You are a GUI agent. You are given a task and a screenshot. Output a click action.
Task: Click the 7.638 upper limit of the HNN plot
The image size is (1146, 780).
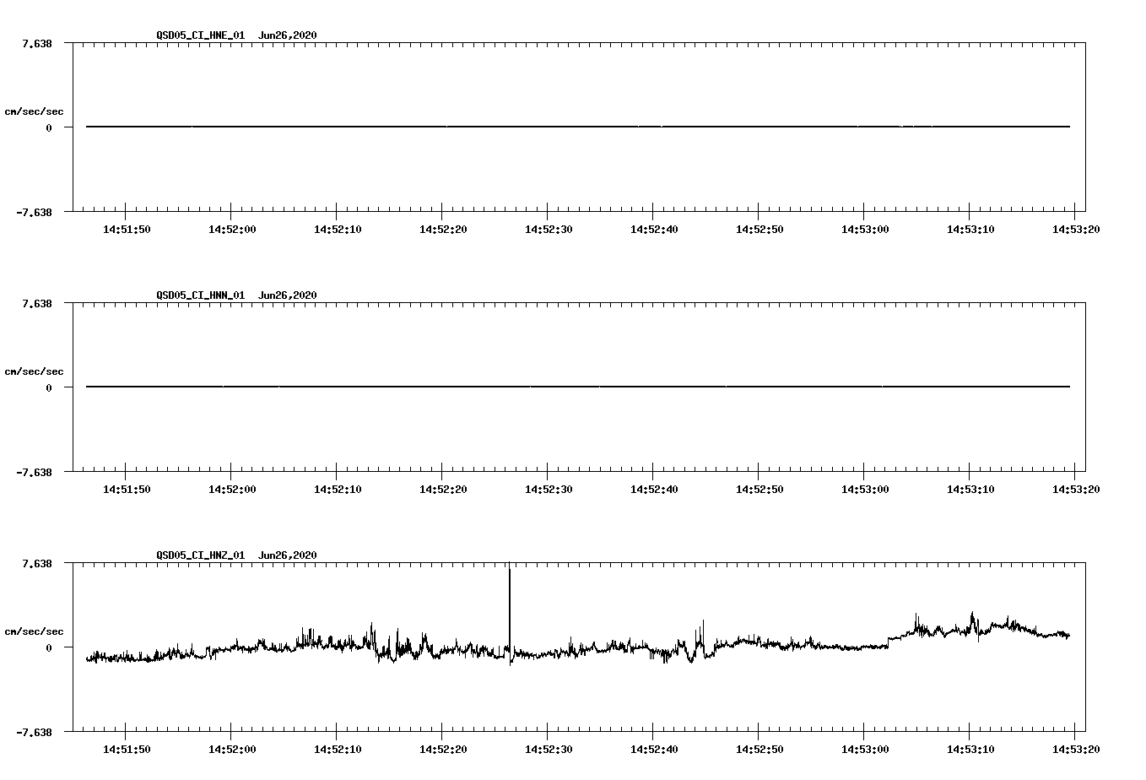point(37,303)
